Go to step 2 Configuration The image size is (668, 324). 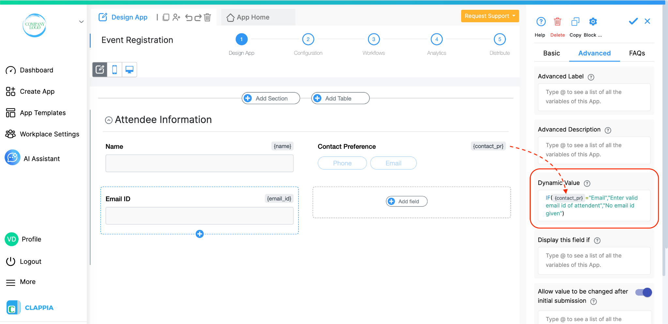(308, 39)
